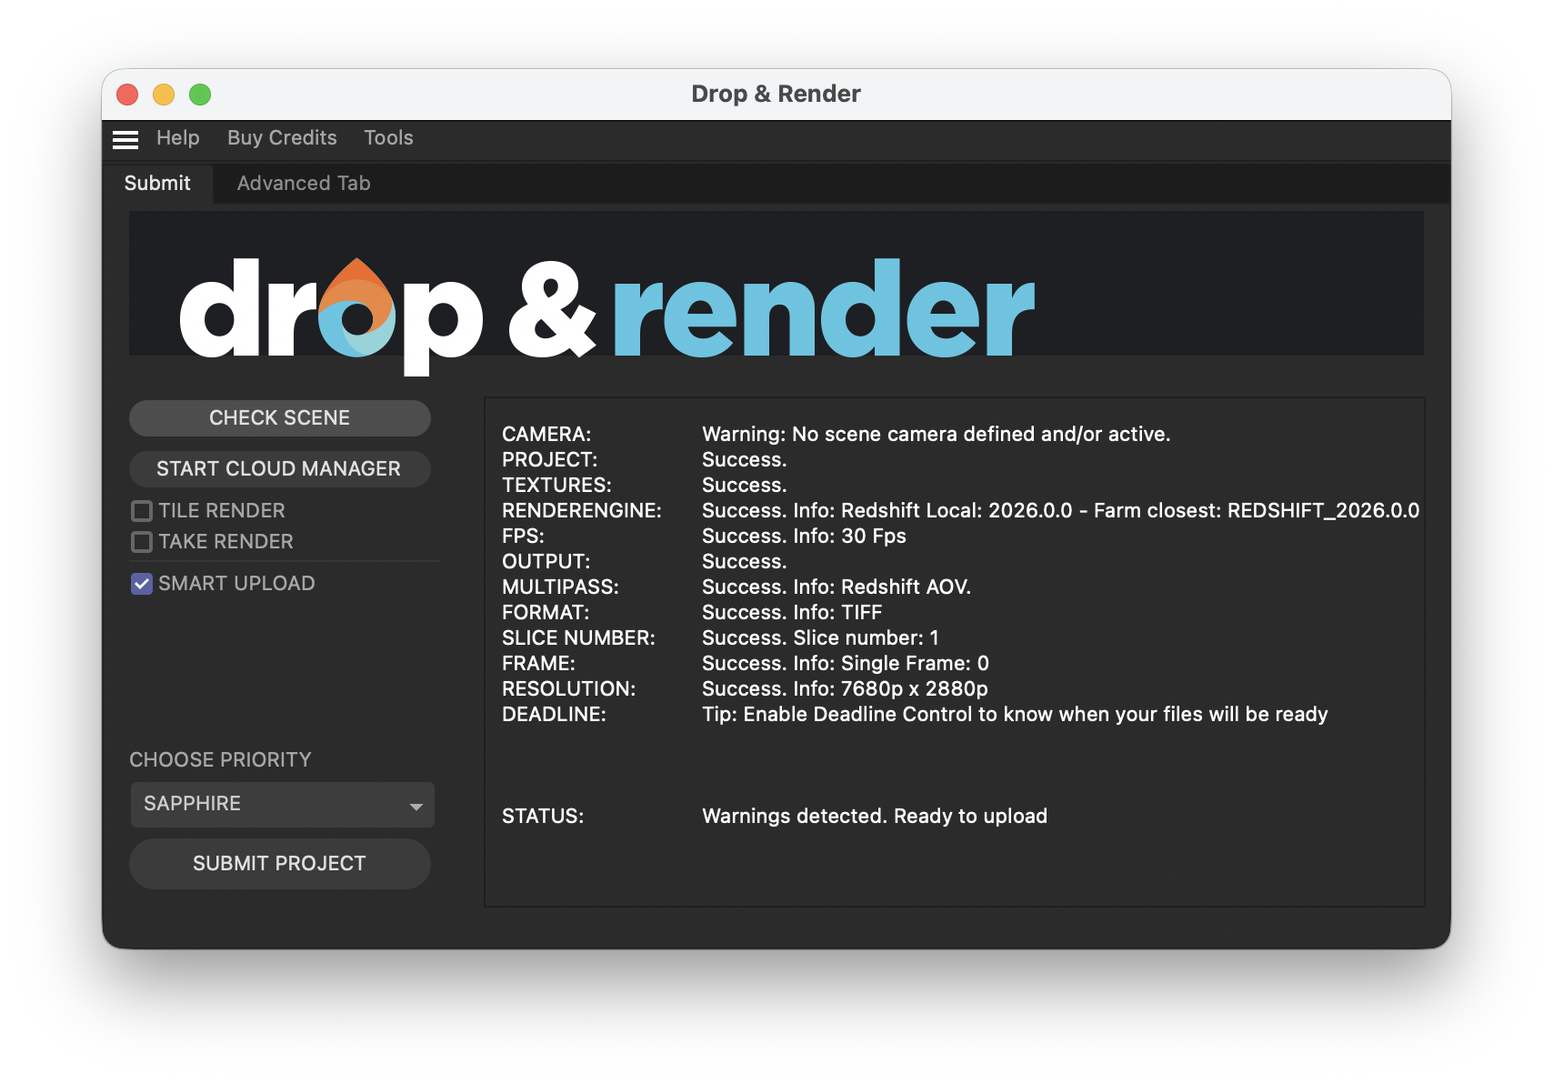
Task: Enable the TILE RENDER checkbox
Action: coord(142,510)
